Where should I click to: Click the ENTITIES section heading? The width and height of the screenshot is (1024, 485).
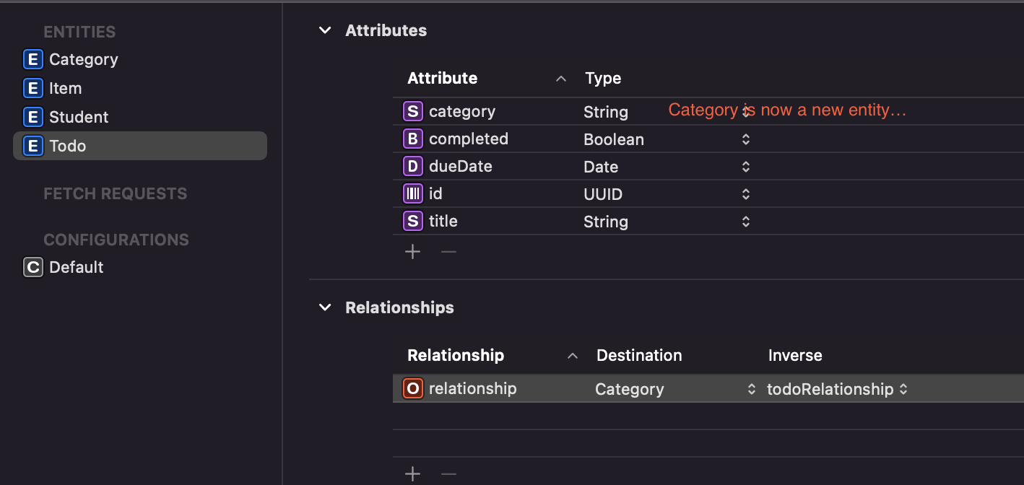pos(79,32)
